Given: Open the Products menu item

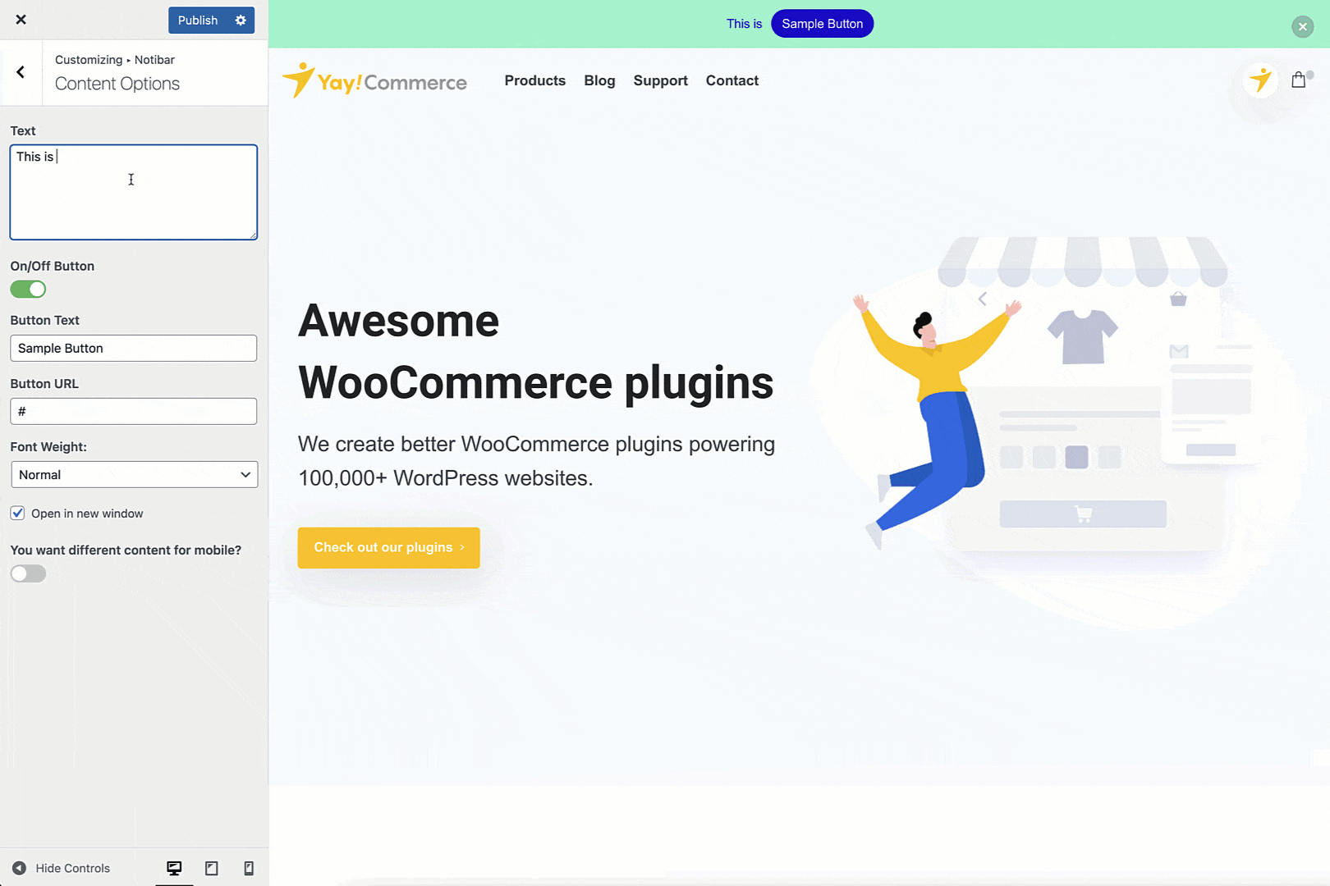Looking at the screenshot, I should click(535, 80).
